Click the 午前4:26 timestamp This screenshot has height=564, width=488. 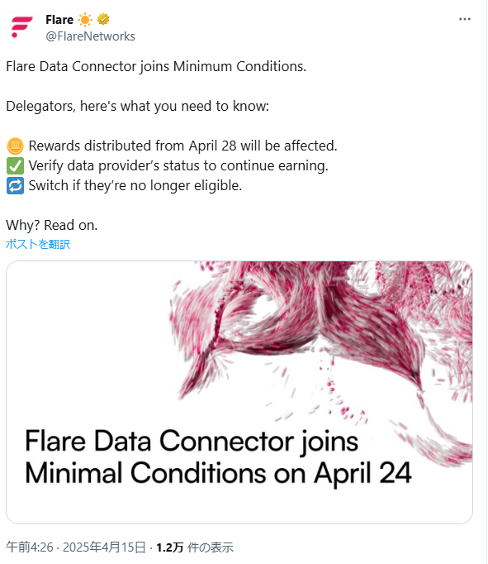(30, 547)
